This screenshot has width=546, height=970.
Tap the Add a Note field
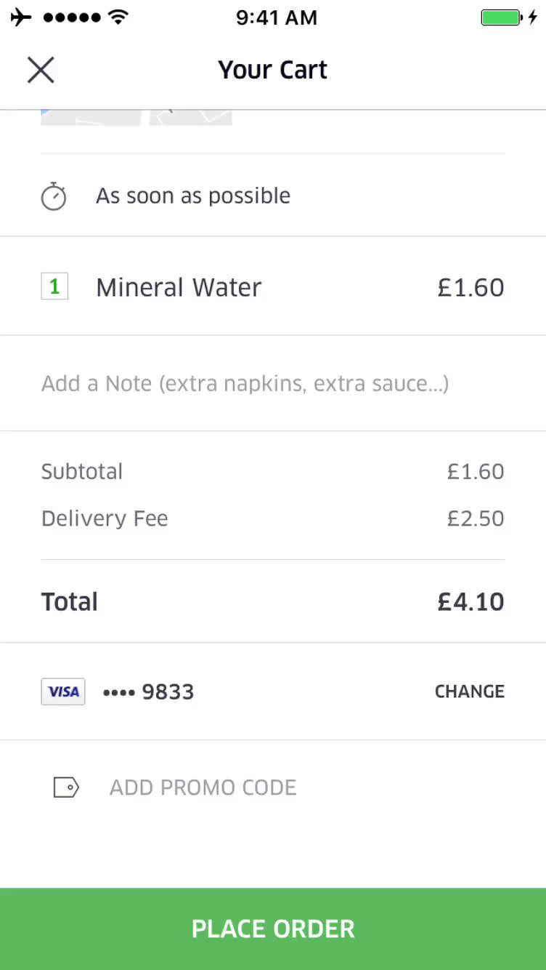(245, 383)
